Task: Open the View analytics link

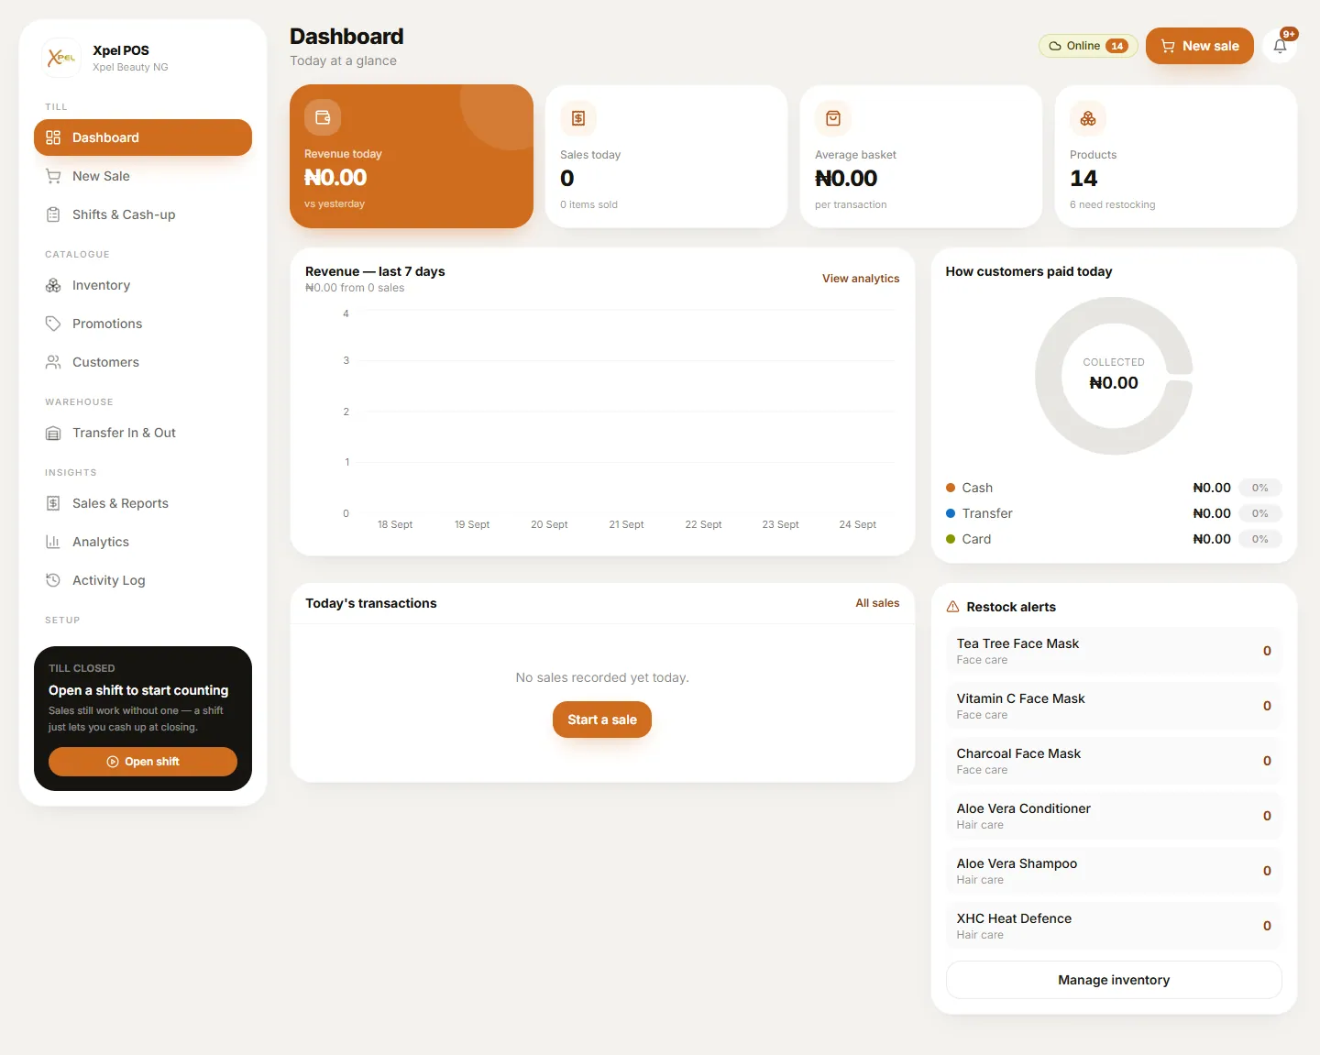Action: tap(861, 279)
